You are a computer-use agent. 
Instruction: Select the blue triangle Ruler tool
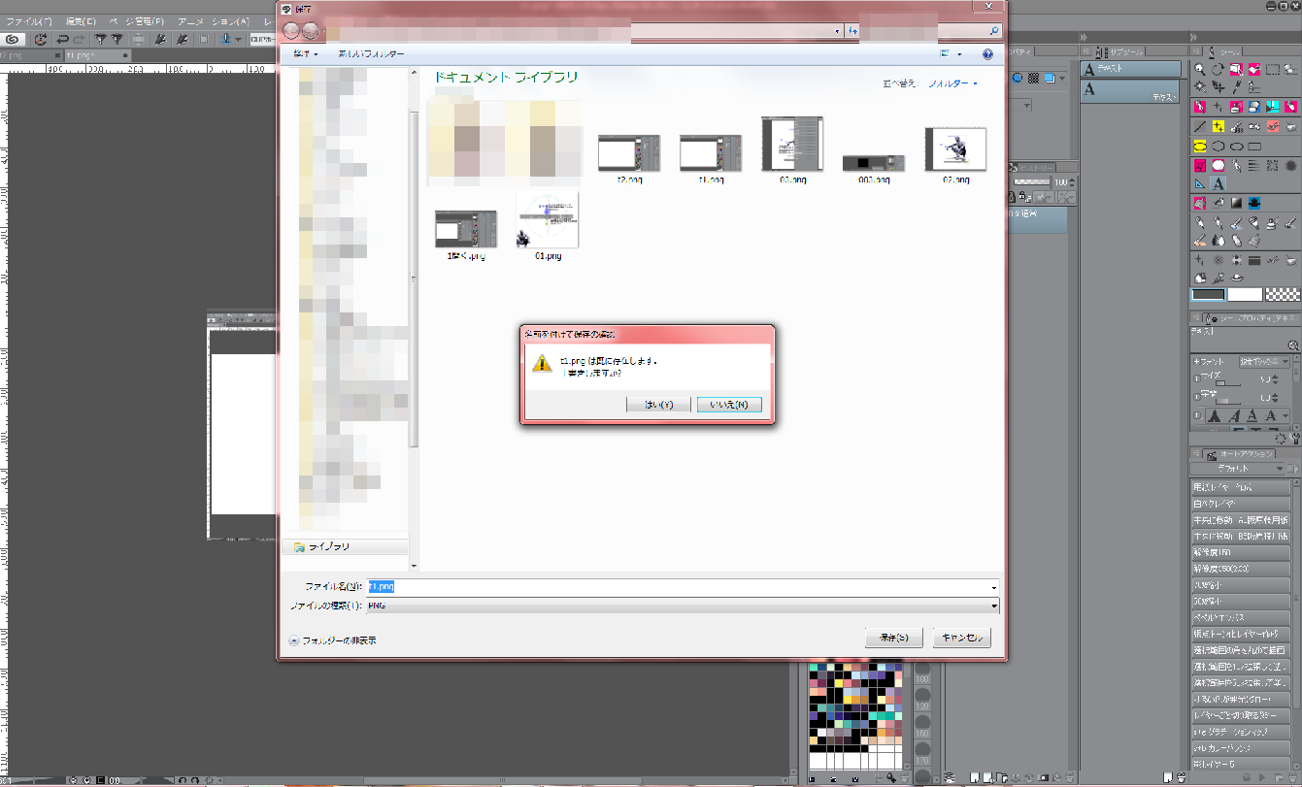(1200, 183)
